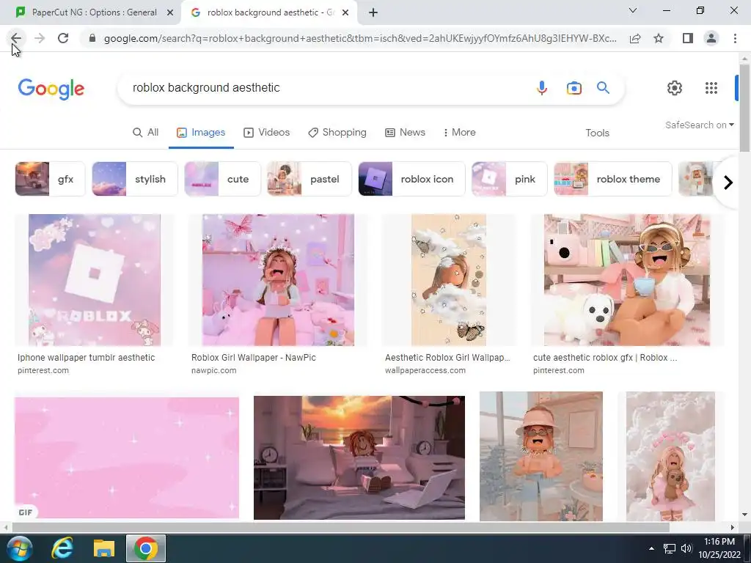Switch to the Videos search tab

click(267, 133)
